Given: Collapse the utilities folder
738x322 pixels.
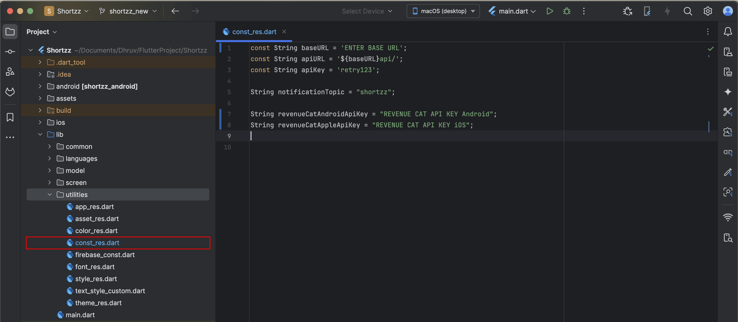Looking at the screenshot, I should pyautogui.click(x=49, y=194).
